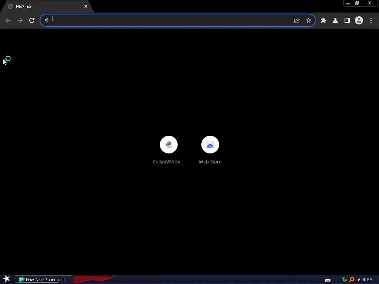Share this page icon in address bar

[297, 21]
